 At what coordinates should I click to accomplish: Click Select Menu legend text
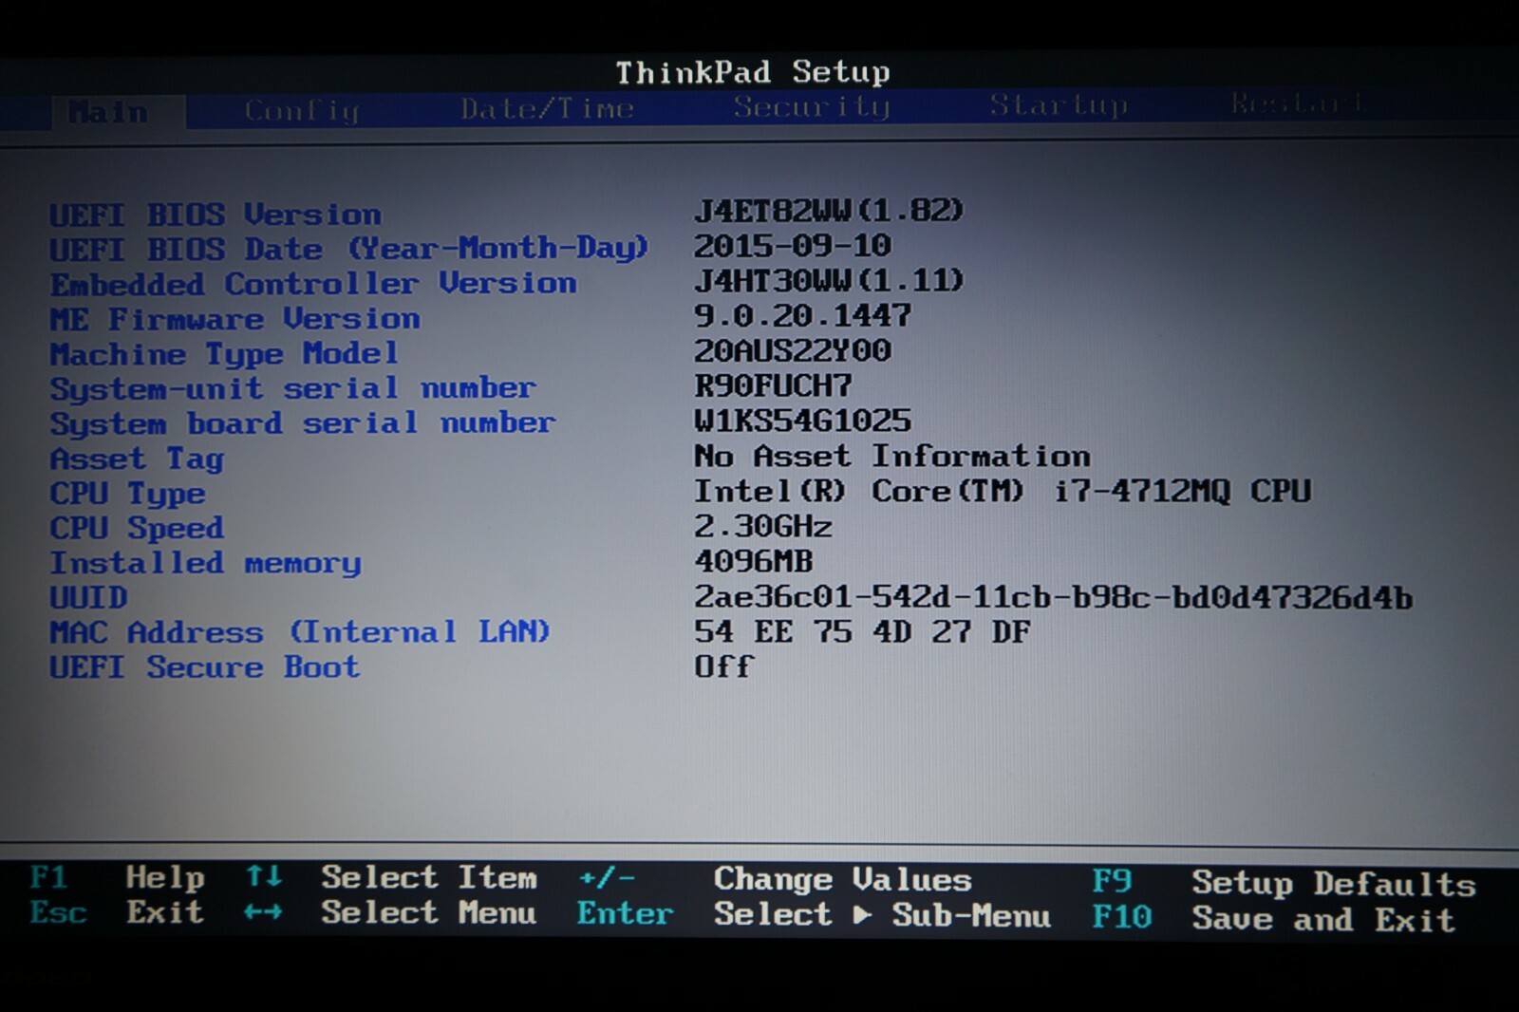click(429, 913)
